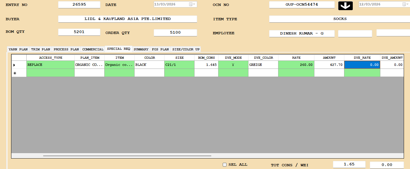Viewport: 410px width, 169px height.
Task: Click the black down-arrow button near OCN NO
Action: (345, 5)
